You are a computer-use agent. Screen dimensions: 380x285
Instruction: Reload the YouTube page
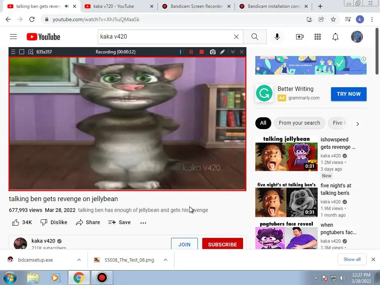coord(32,19)
